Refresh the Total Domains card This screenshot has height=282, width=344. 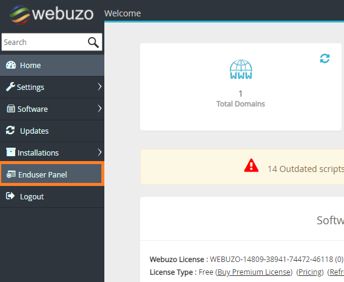(325, 58)
